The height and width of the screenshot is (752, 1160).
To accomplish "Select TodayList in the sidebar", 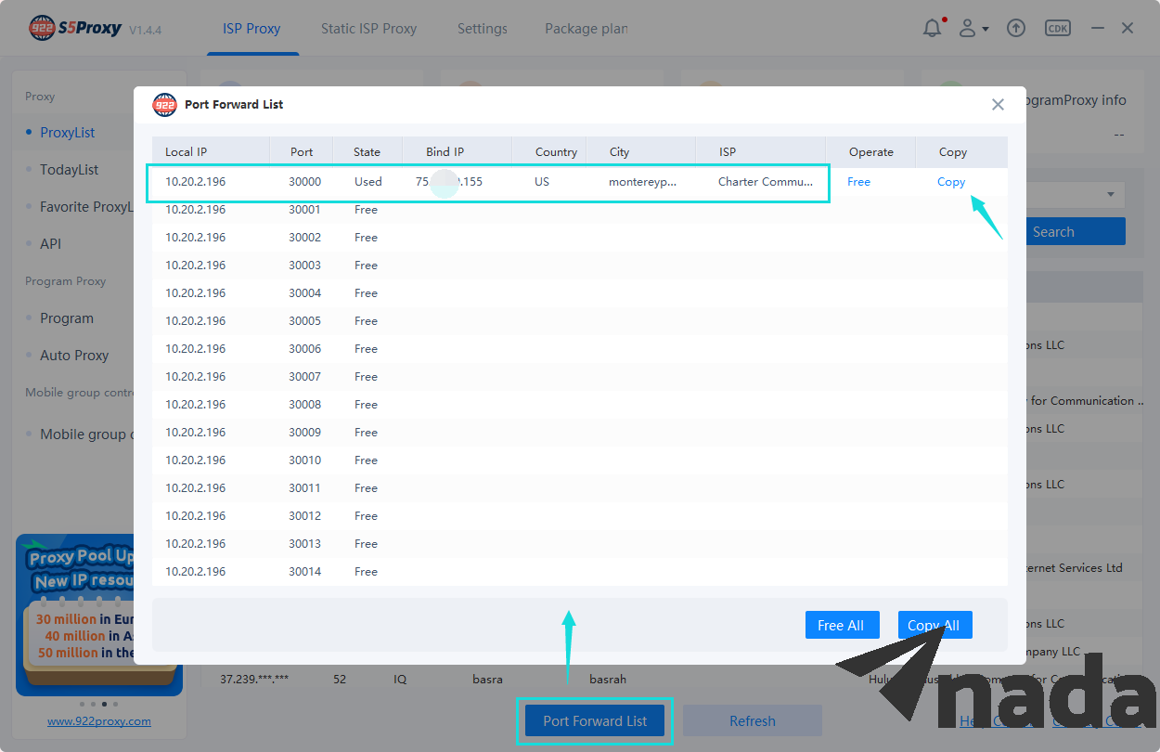I will coord(69,170).
